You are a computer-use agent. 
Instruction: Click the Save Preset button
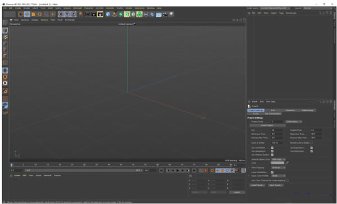276,185
